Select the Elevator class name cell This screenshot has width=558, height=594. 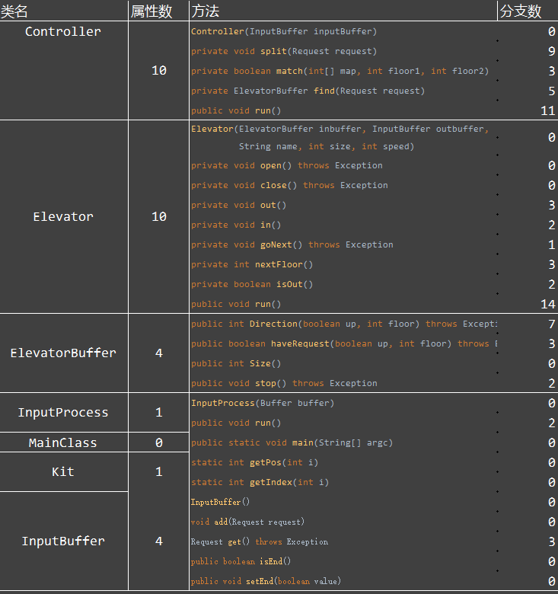pos(63,217)
